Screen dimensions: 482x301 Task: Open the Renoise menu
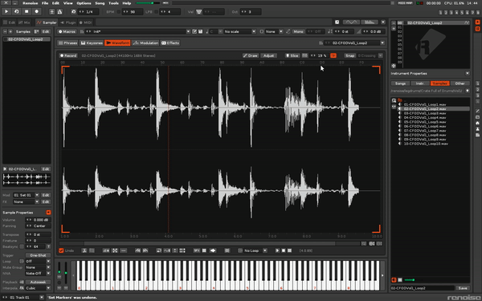[31, 3]
